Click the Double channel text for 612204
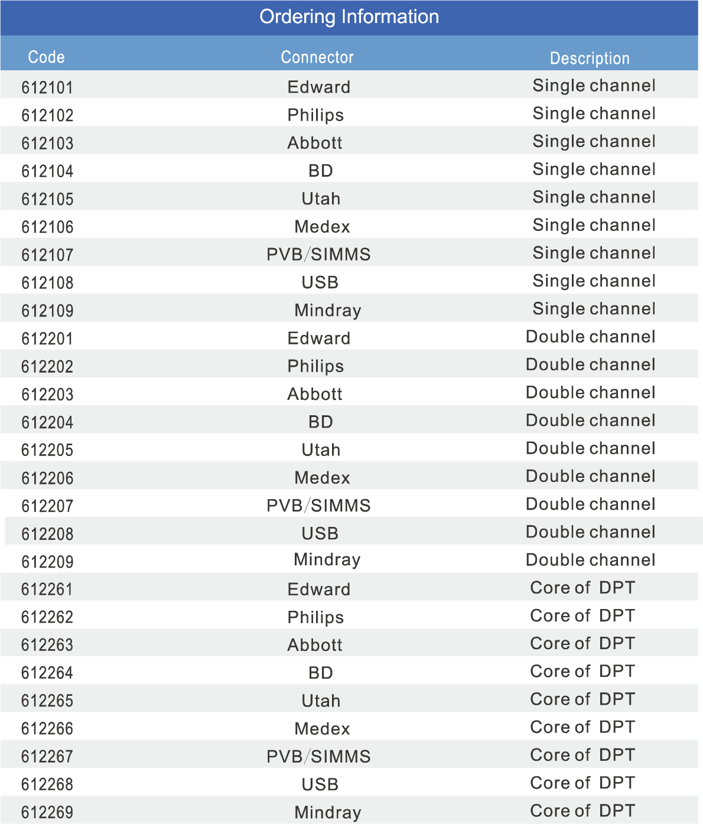Viewport: 703px width, 824px height. tap(591, 421)
